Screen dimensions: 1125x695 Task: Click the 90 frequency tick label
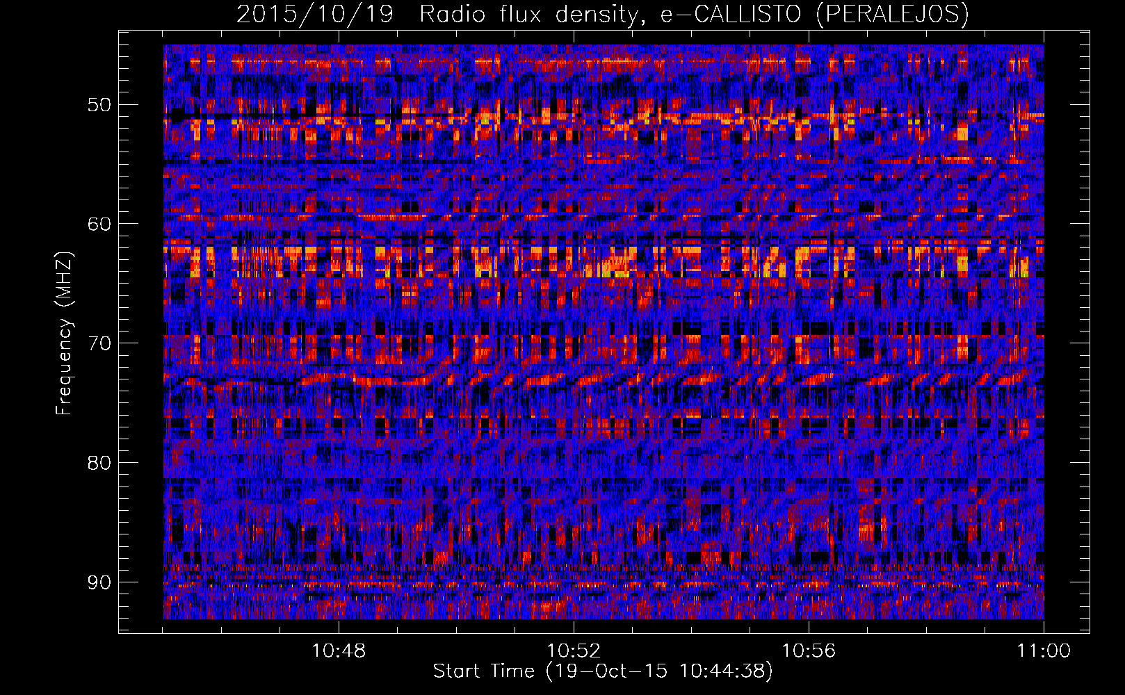tap(99, 582)
